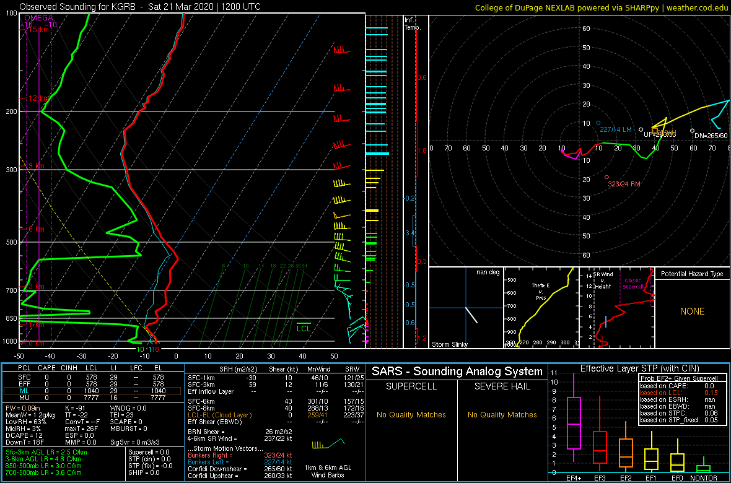This screenshot has width=731, height=483.
Task: Click the Bunkers Left = 227/14 kt line
Action: point(240,461)
